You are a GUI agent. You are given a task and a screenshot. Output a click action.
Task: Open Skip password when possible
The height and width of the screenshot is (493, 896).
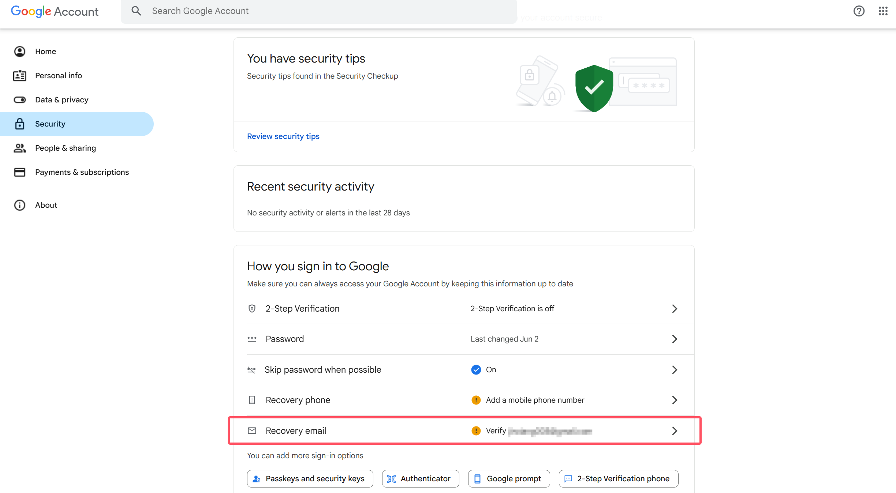464,370
